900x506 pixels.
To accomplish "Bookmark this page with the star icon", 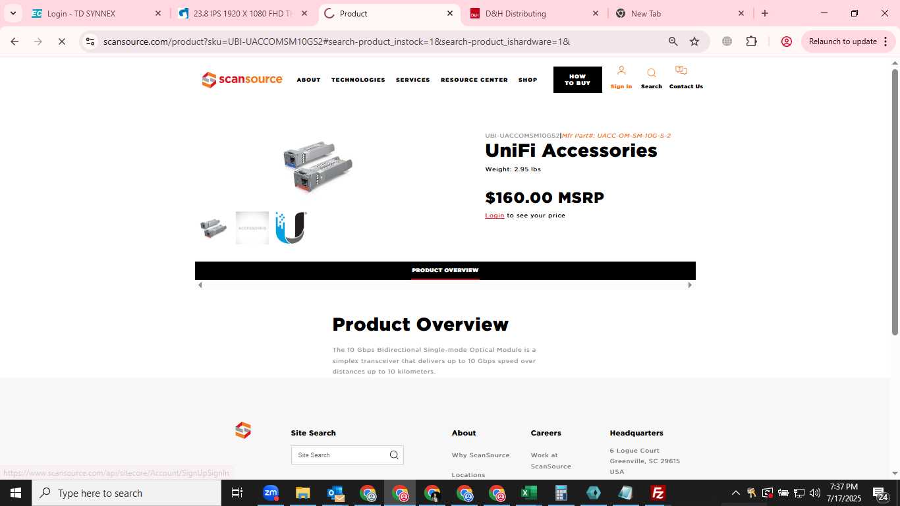I will point(694,42).
